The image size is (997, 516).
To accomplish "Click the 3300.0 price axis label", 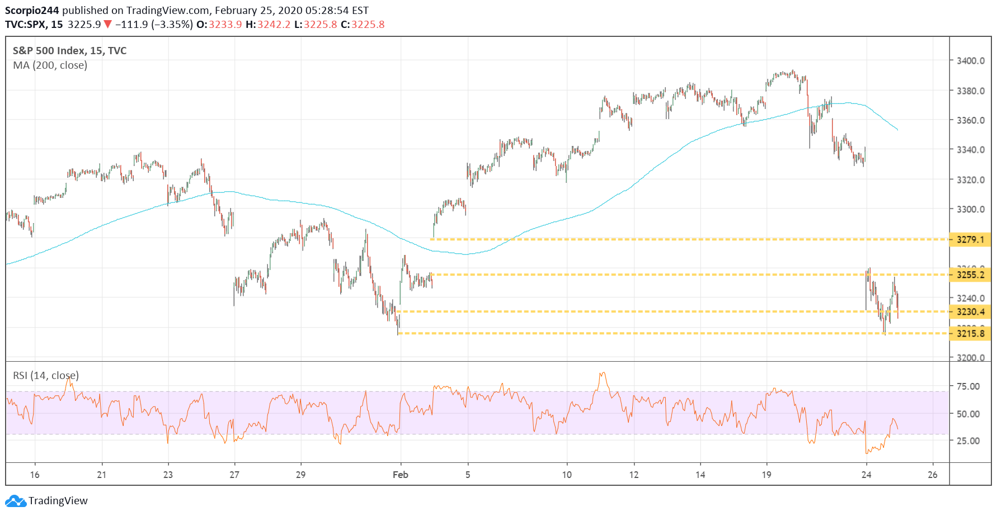I will pyautogui.click(x=971, y=210).
